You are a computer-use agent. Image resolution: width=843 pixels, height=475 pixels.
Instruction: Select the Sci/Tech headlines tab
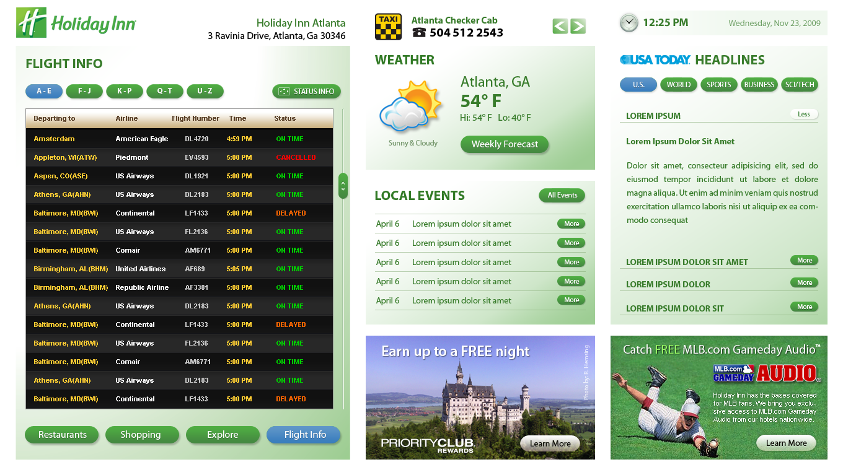point(800,85)
